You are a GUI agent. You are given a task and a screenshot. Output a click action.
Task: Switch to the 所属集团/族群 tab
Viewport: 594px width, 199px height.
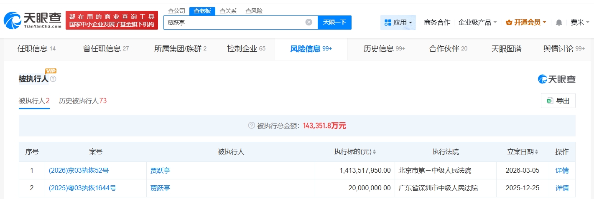tap(181, 49)
